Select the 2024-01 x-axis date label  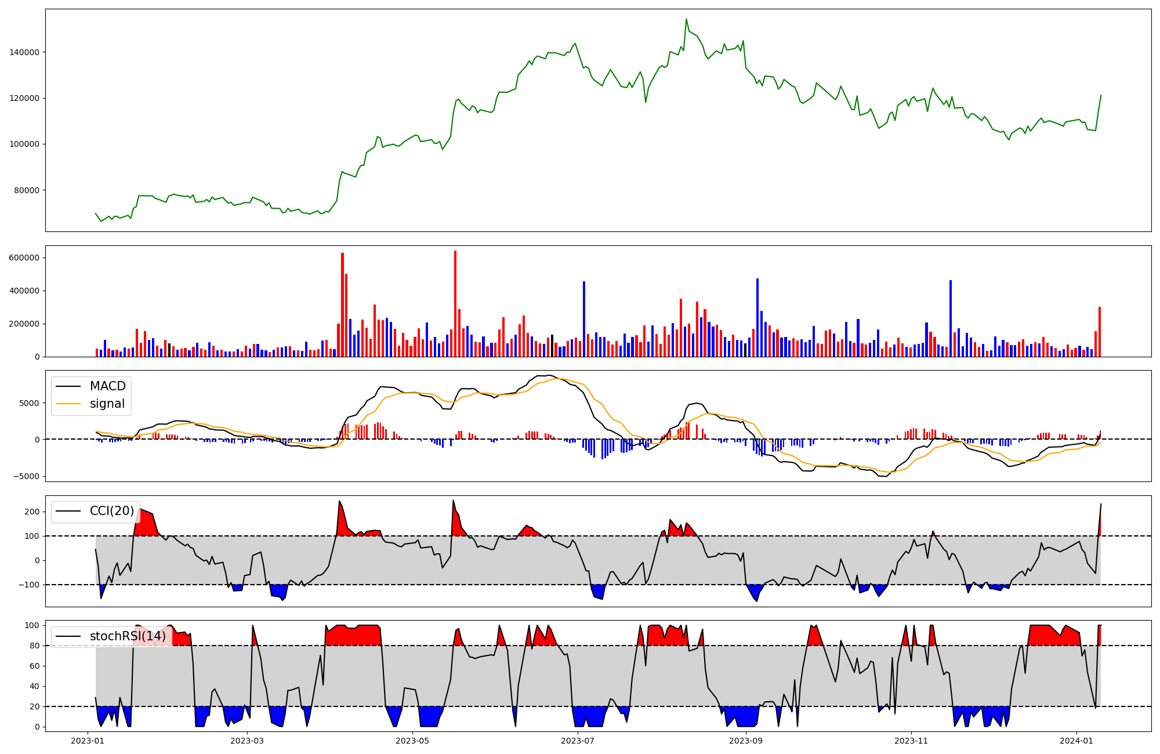tap(1076, 741)
